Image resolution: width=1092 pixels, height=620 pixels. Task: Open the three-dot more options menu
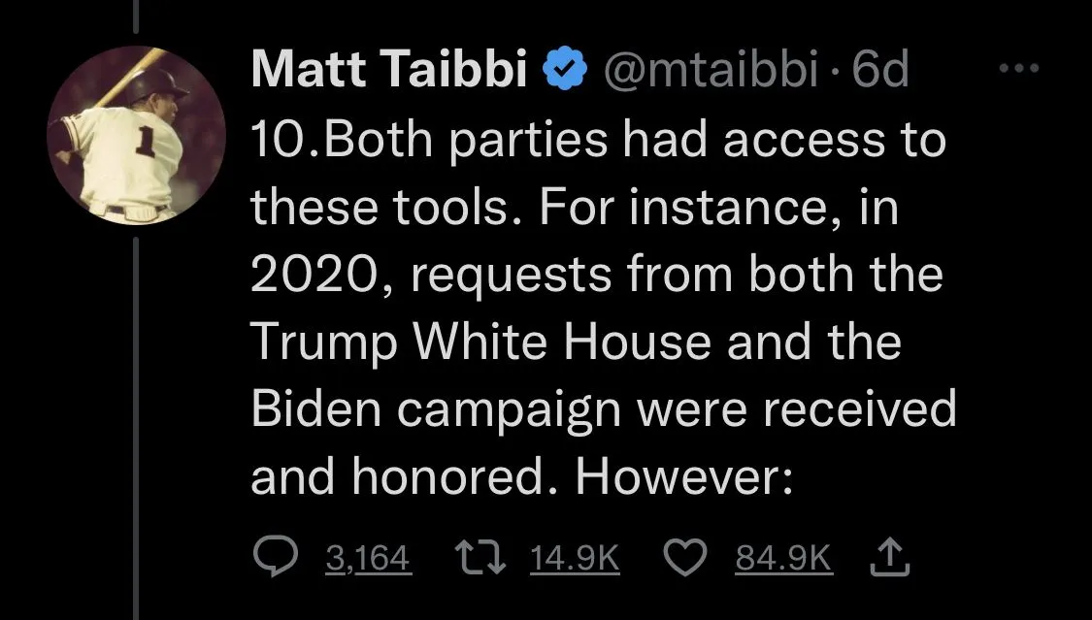click(1018, 69)
